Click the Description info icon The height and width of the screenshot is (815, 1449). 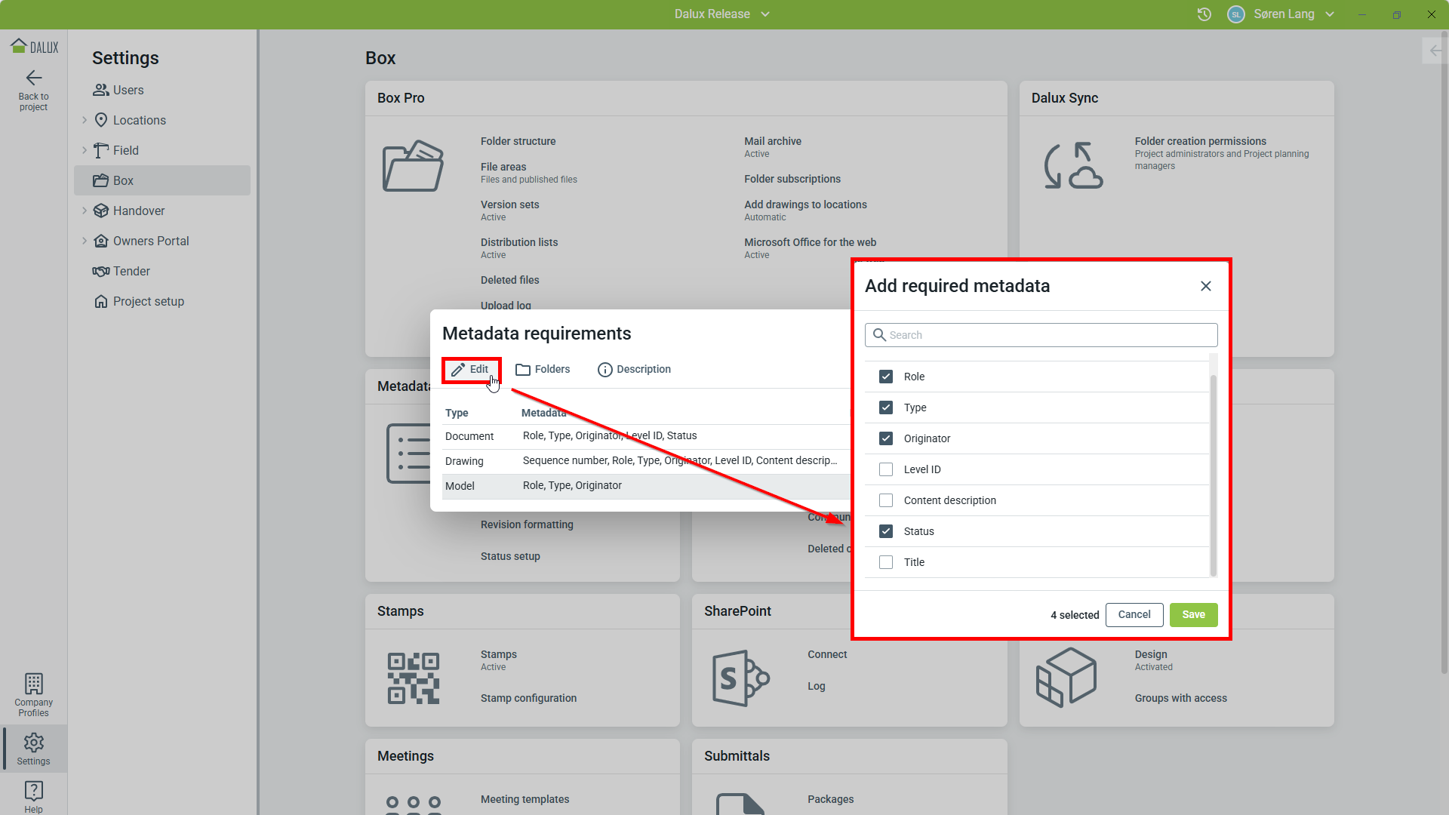(605, 370)
